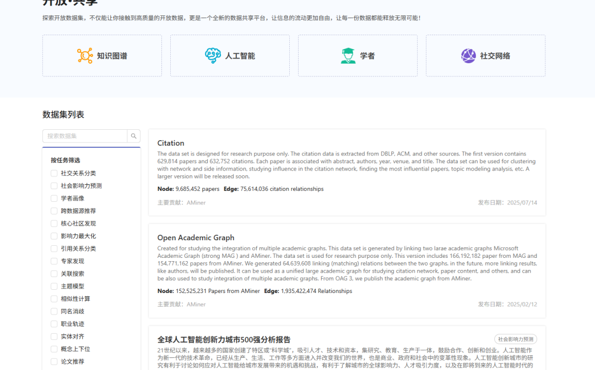The height and width of the screenshot is (370, 595).
Task: Open 全球人工智能创新力城市500强分析报告 dataset
Action: 224,340
